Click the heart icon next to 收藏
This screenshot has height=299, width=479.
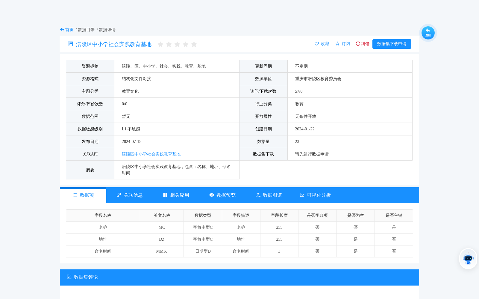pyautogui.click(x=317, y=44)
